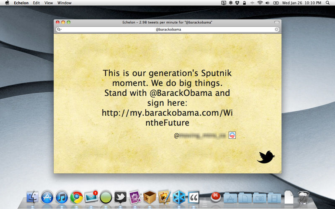335x209 pixels.
Task: Open the View menu
Action: pyautogui.click(x=49, y=3)
